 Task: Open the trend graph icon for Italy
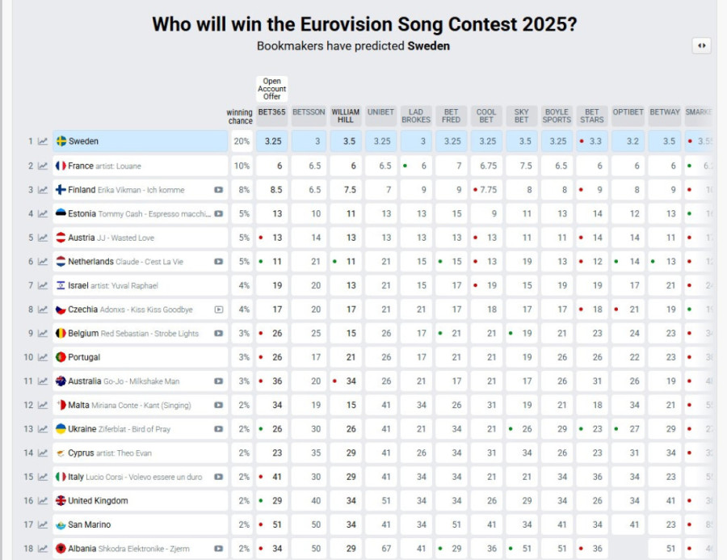click(43, 477)
